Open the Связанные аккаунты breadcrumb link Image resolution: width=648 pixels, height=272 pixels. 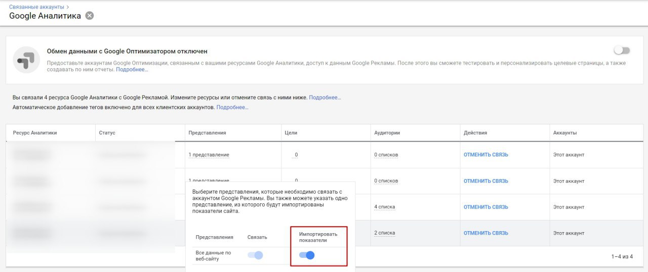tap(37, 7)
